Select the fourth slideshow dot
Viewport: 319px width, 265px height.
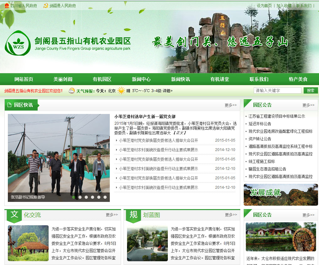point(93,197)
